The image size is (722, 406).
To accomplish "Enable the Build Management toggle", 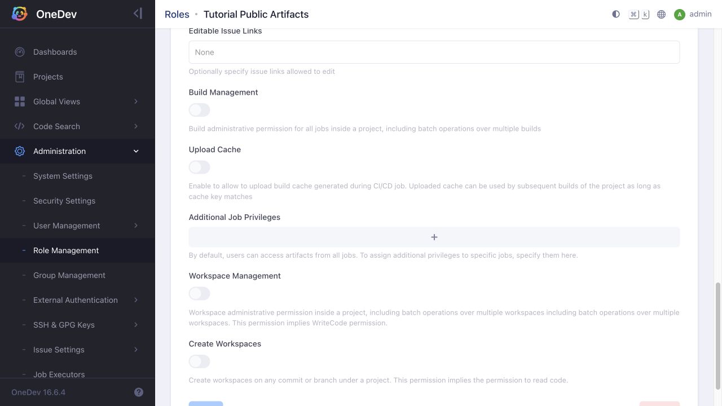I will [199, 110].
